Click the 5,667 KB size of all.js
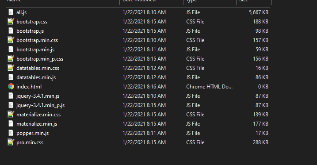The height and width of the screenshot is (165, 317). 259,12
